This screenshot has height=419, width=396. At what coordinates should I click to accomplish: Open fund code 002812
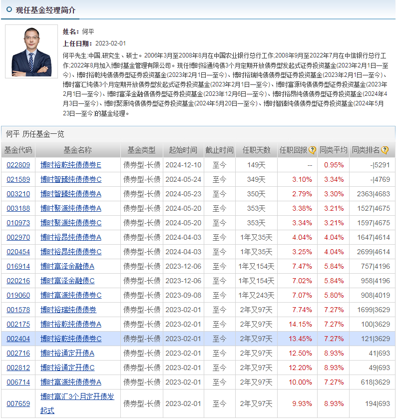coord(18,368)
